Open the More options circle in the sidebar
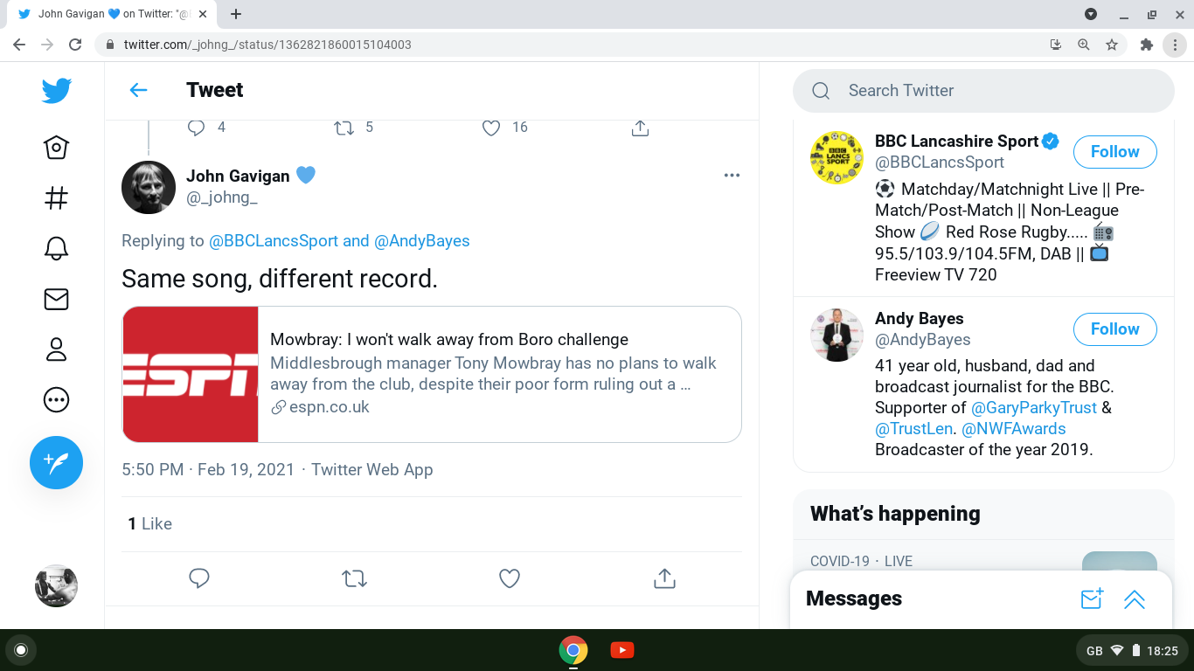1194x671 pixels. pyautogui.click(x=56, y=400)
